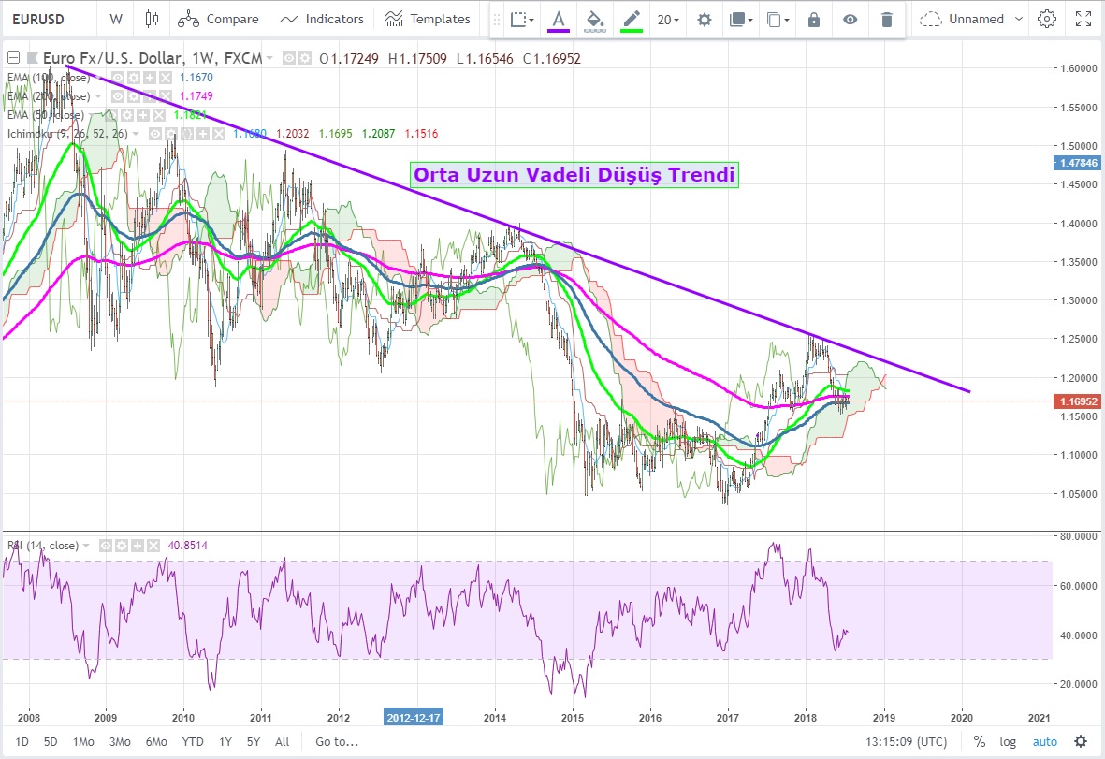Delete the selected drawing with trash icon
The image size is (1105, 759).
click(886, 19)
